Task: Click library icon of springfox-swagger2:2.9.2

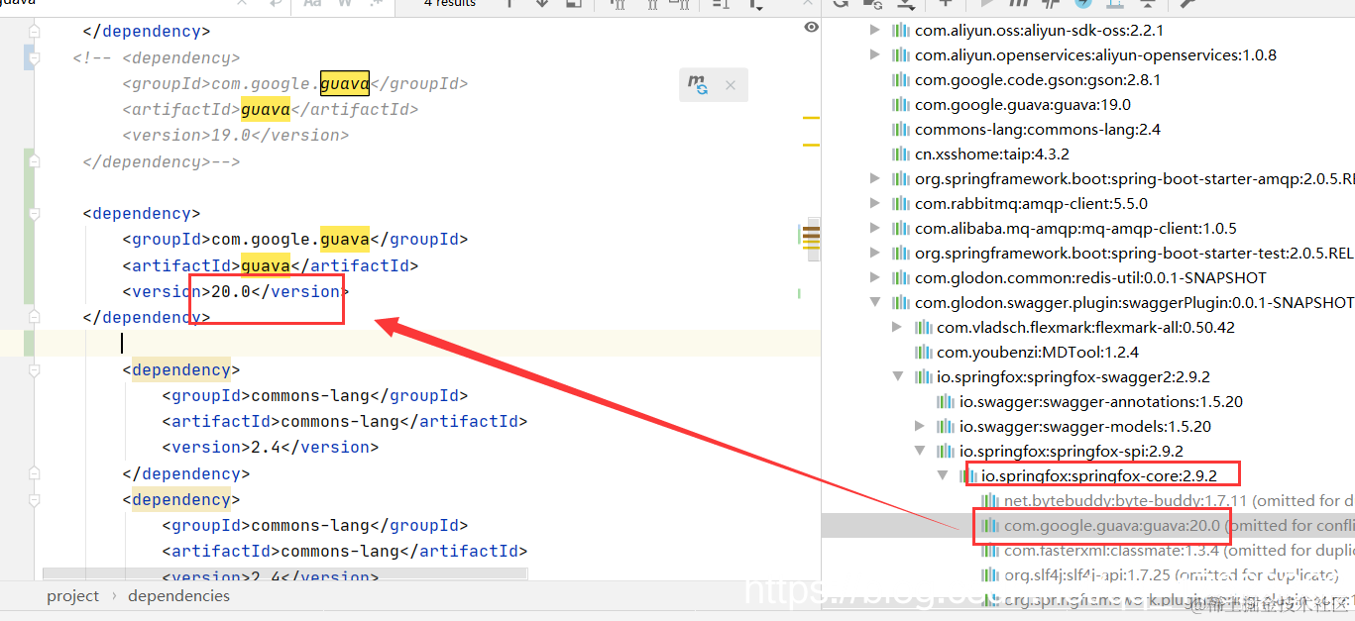Action: click(922, 377)
